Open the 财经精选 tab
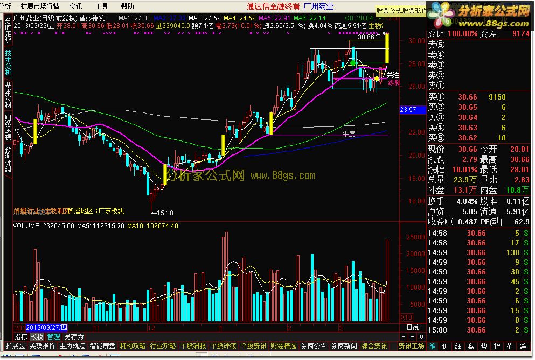 pyautogui.click(x=283, y=345)
